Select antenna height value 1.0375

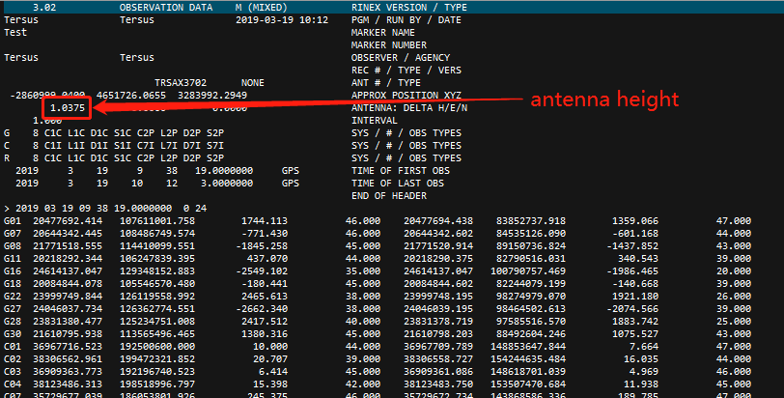tap(68, 107)
